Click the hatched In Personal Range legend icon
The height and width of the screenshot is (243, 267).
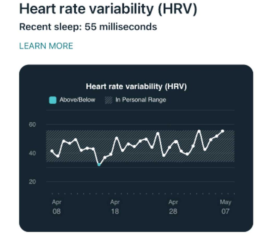108,100
